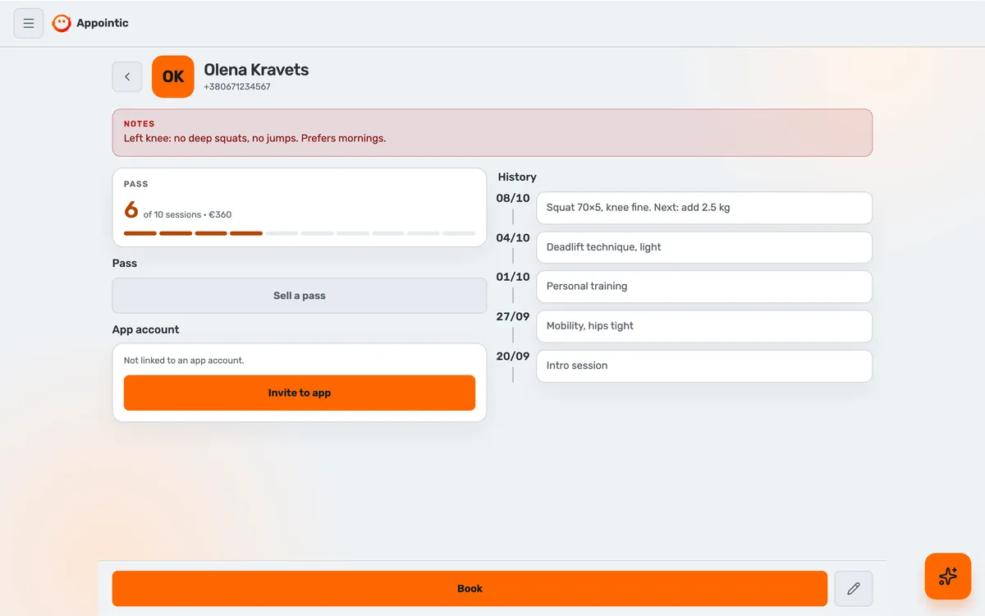
Task: Open the Mobility, hips tight entry
Action: tap(704, 326)
